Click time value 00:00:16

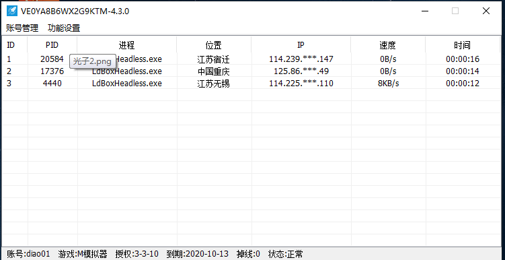pos(463,59)
